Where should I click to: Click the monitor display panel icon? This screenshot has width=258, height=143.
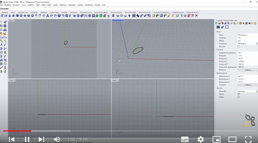(x=219, y=23)
